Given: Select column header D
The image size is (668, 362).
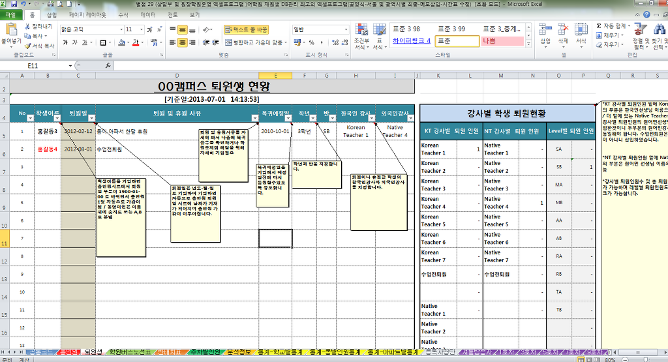Looking at the screenshot, I should point(177,76).
